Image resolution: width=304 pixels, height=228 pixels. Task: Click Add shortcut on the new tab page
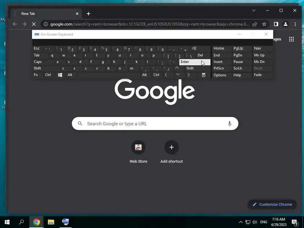[x=171, y=152]
